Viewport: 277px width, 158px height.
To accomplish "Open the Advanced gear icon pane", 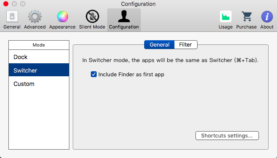I will tap(35, 16).
